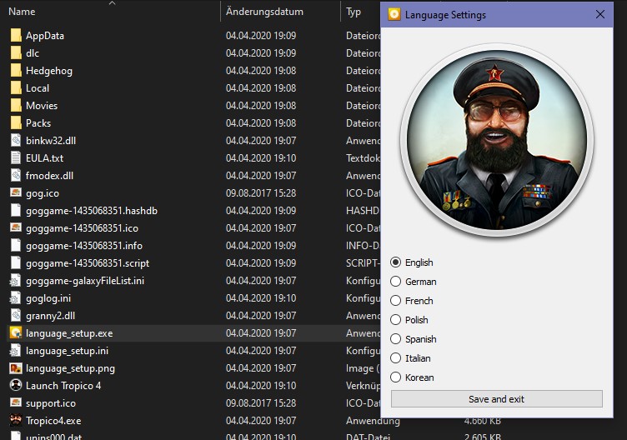The width and height of the screenshot is (627, 440).
Task: Click the goglog.ini config icon
Action: pyautogui.click(x=16, y=298)
